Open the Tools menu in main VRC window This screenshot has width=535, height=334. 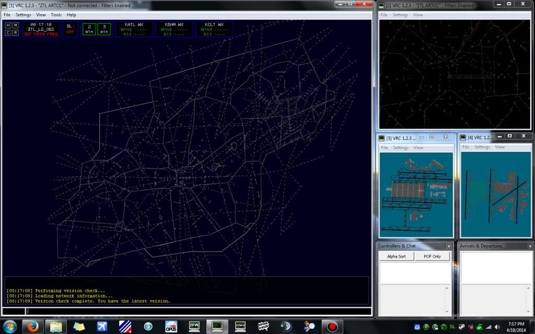coord(56,15)
